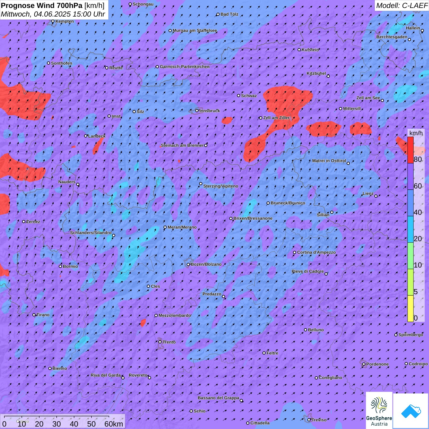Click the Treviso city marker dot
This screenshot has height=429, width=429.
(x=309, y=420)
